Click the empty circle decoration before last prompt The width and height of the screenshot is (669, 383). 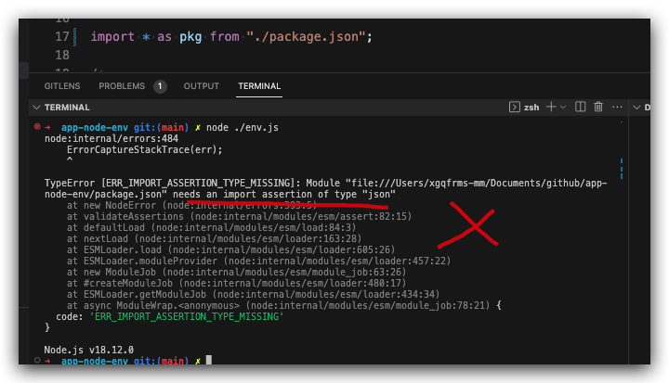(x=37, y=360)
